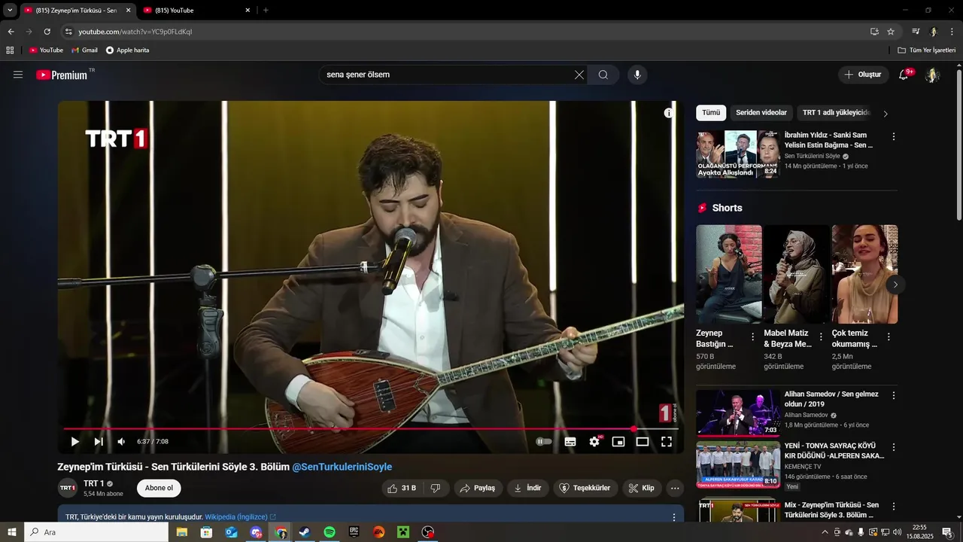Open the YouTube account avatar menu
This screenshot has height=542, width=963.
point(932,75)
